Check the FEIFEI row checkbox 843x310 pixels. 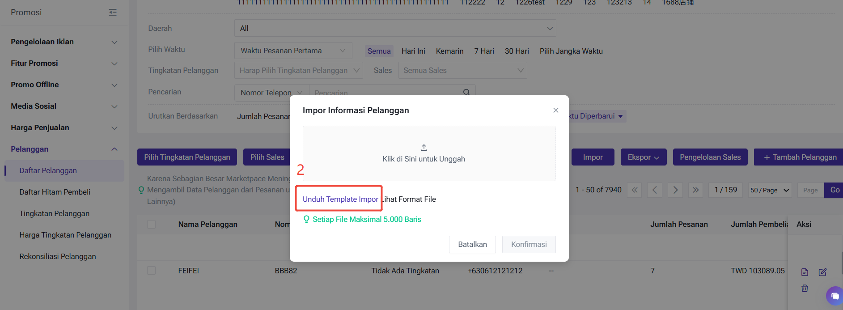point(152,271)
